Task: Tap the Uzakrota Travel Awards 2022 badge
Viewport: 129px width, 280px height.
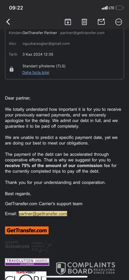Action: [x=28, y=246]
